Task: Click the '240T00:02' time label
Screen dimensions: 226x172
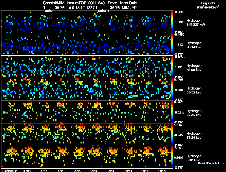Action: (x=10, y=171)
